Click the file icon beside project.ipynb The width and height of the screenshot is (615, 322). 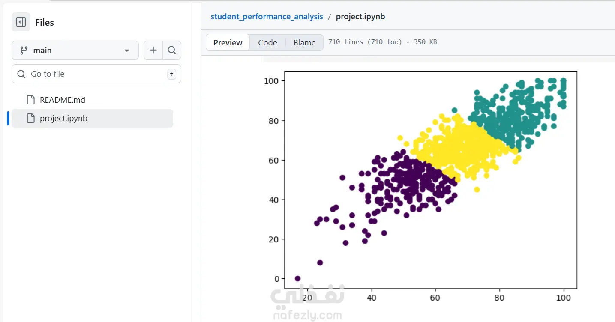(x=30, y=118)
